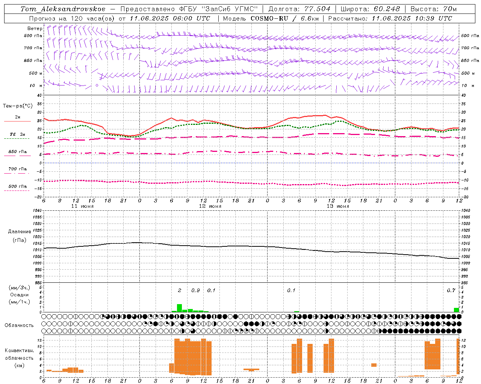Image resolution: width=481 pixels, height=384 pixels.
Task: Click the '11 июня' date label
Action: (x=82, y=206)
